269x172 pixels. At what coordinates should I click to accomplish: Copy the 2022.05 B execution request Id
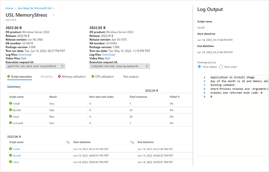147,66
